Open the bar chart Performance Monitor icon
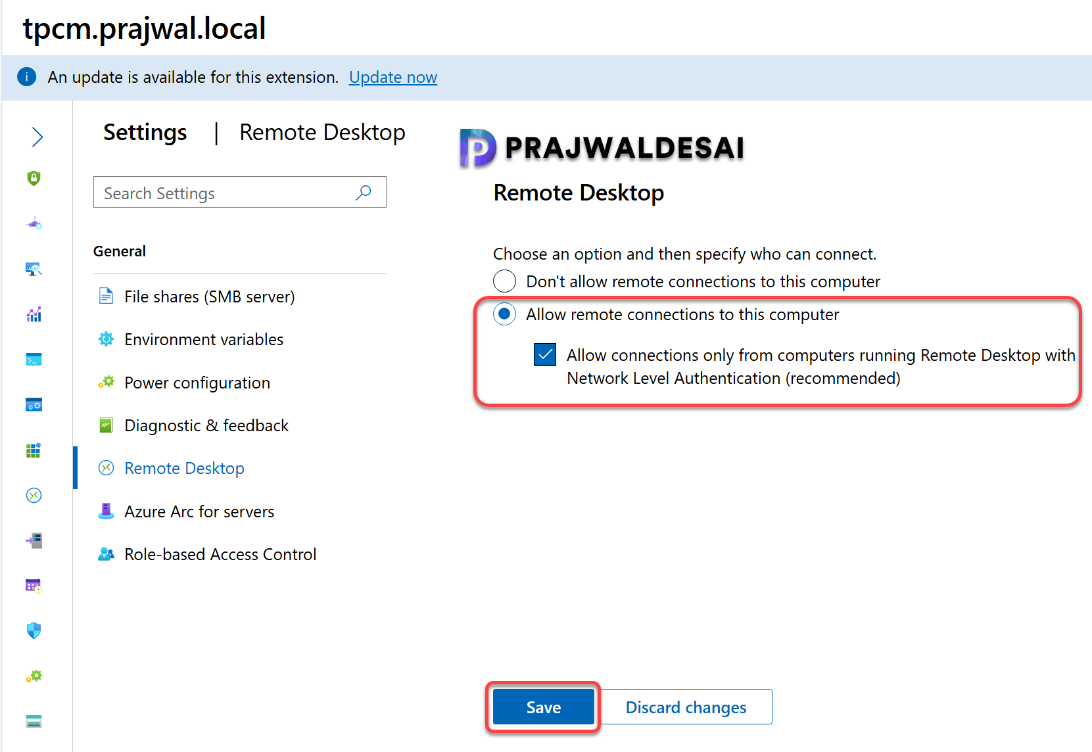Screen dimensions: 1092x752 tap(34, 314)
